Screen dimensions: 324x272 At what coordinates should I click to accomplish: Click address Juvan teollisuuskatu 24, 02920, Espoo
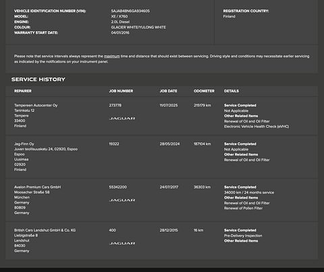point(46,149)
